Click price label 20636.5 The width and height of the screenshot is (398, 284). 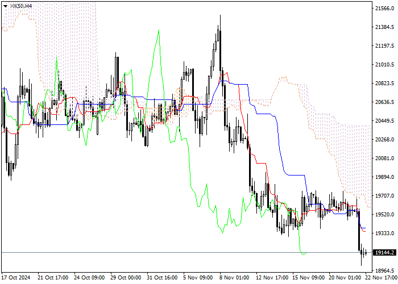[x=384, y=102]
